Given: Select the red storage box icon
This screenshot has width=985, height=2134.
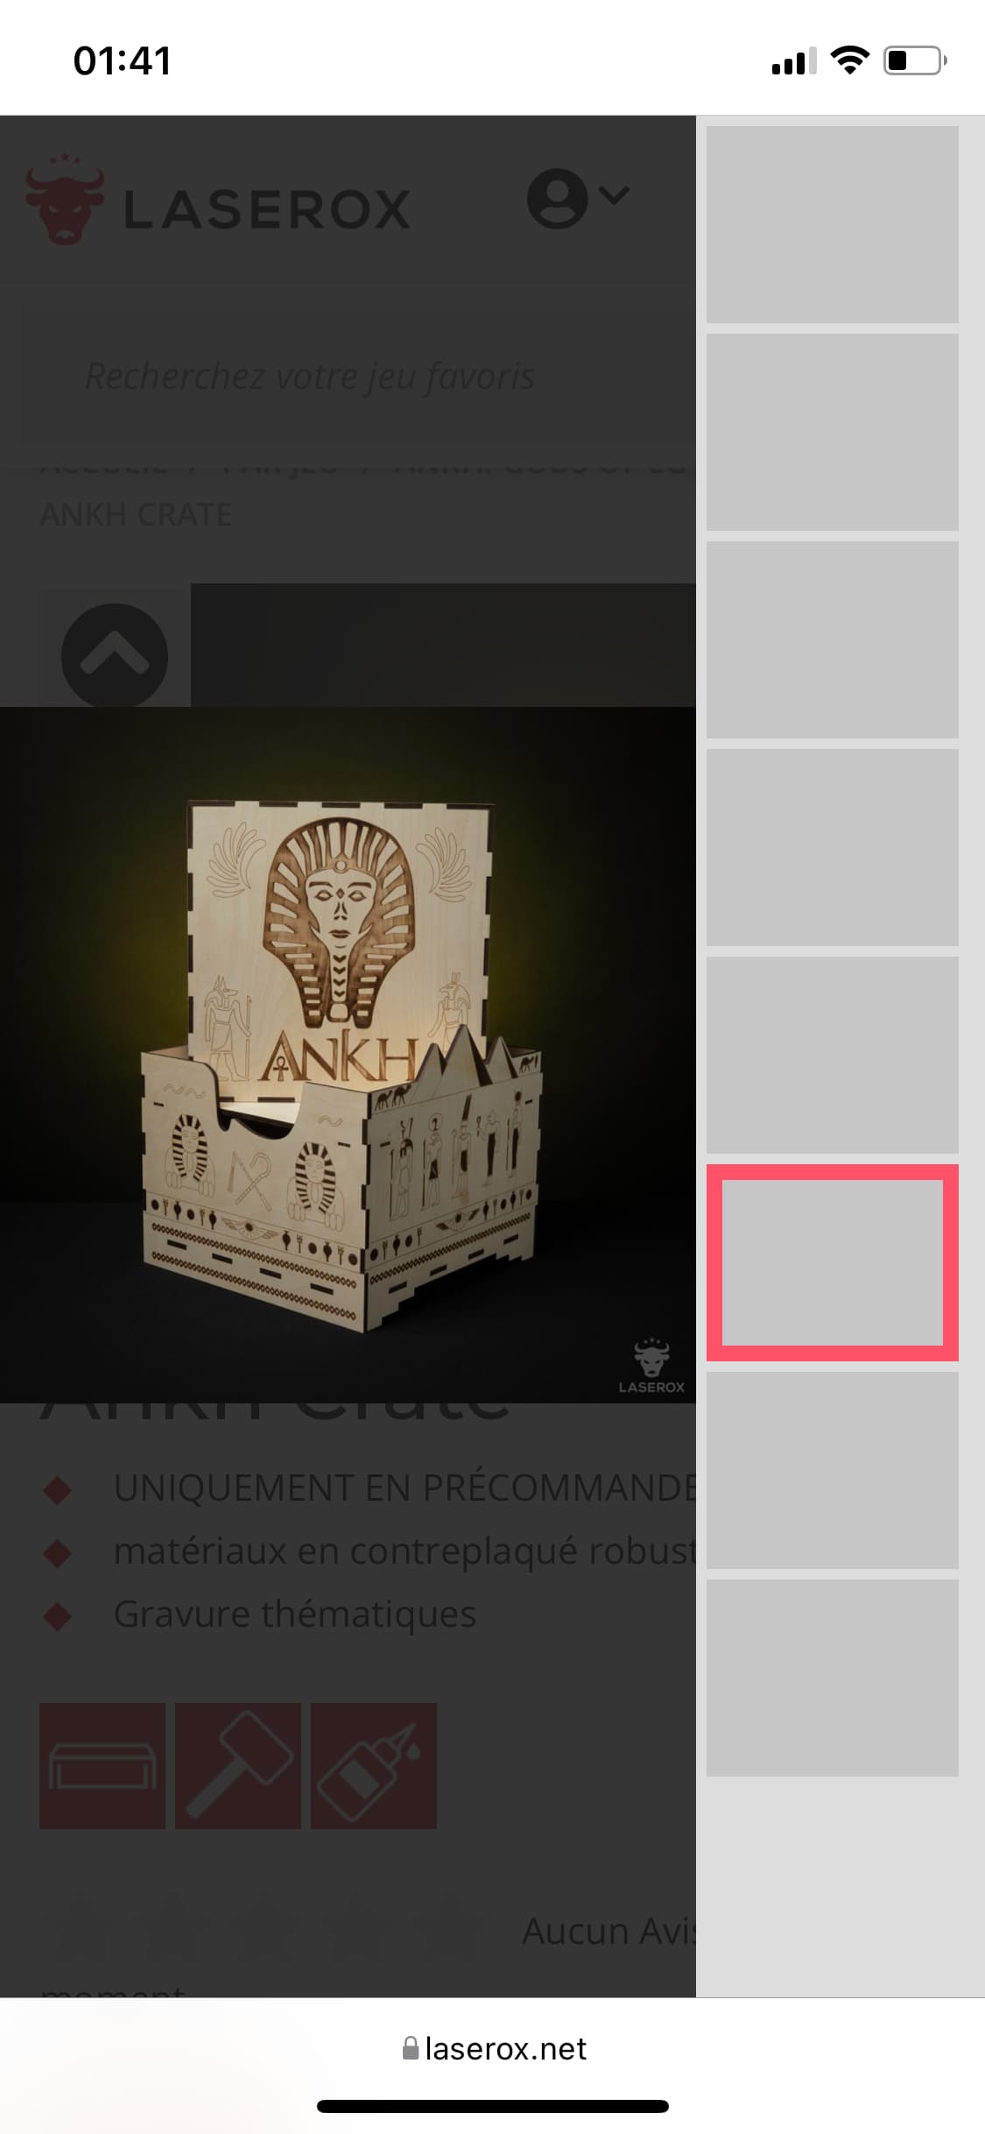Looking at the screenshot, I should coord(102,1765).
